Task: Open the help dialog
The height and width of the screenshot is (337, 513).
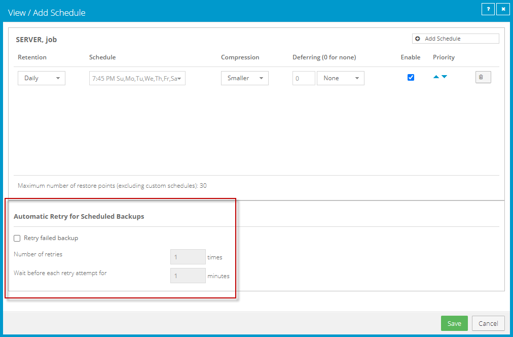Action: click(x=488, y=9)
